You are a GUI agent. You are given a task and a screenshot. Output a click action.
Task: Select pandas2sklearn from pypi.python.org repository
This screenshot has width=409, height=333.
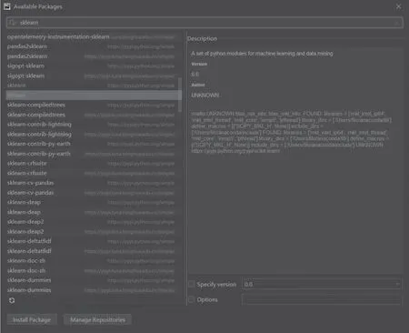click(94, 46)
